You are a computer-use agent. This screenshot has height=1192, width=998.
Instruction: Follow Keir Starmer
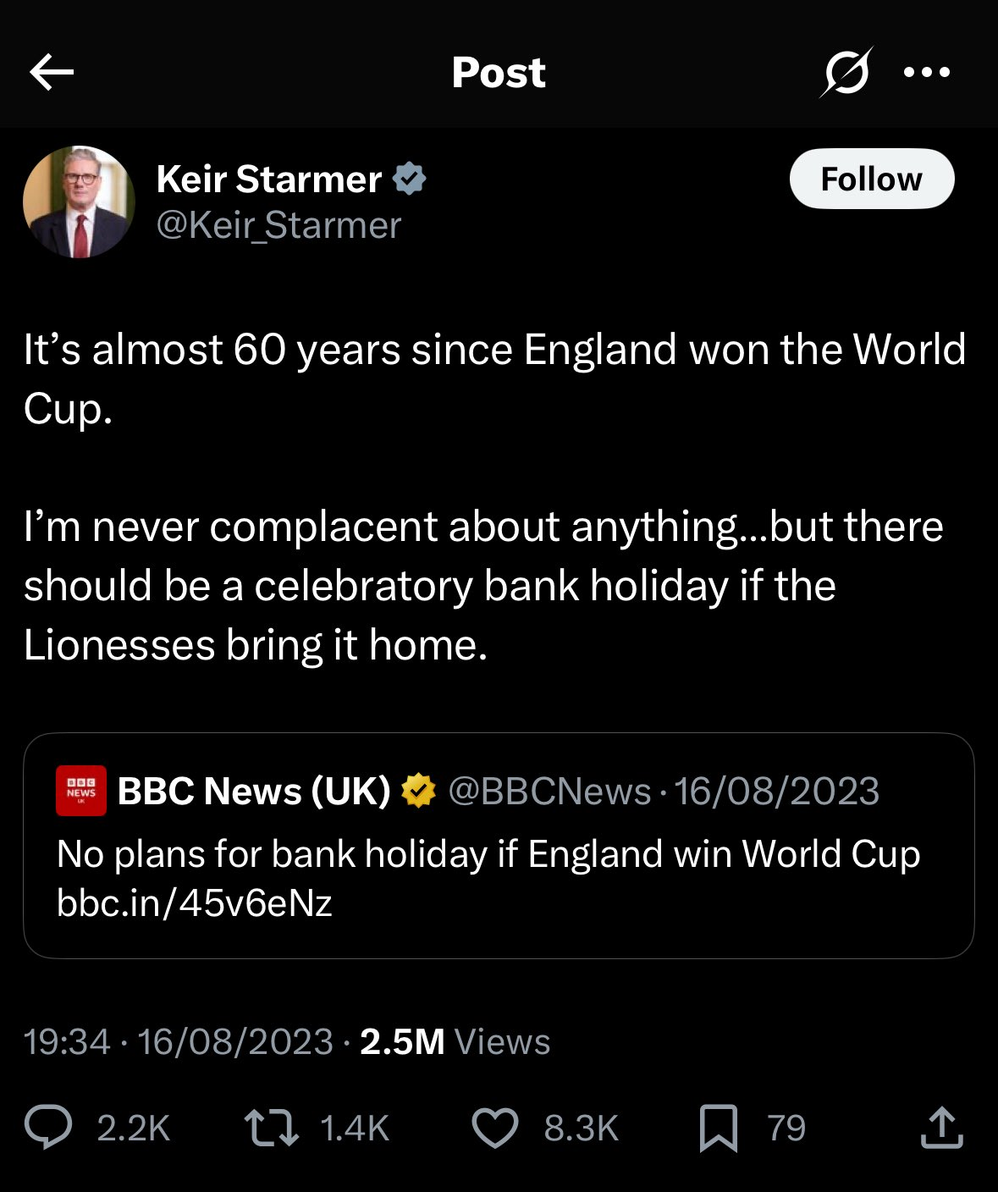coord(871,179)
